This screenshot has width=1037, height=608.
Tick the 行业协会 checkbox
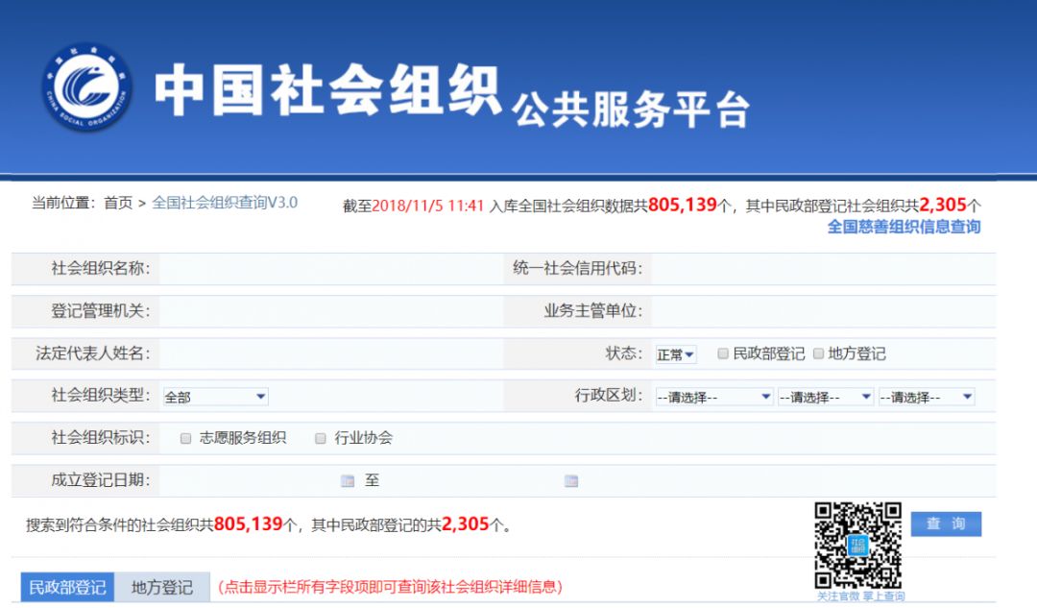(321, 438)
